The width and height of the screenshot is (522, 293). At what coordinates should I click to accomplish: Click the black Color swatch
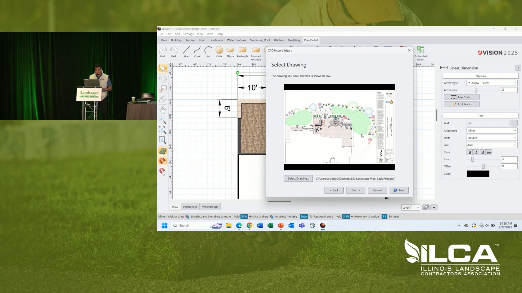478,174
